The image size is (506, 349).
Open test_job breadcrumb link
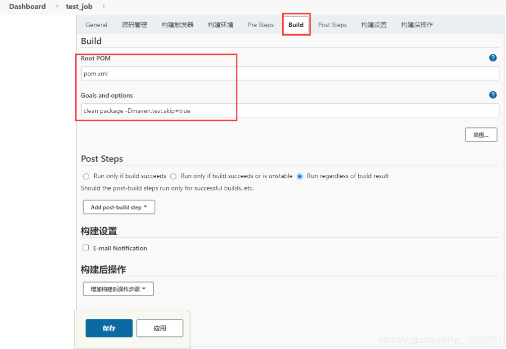[79, 7]
